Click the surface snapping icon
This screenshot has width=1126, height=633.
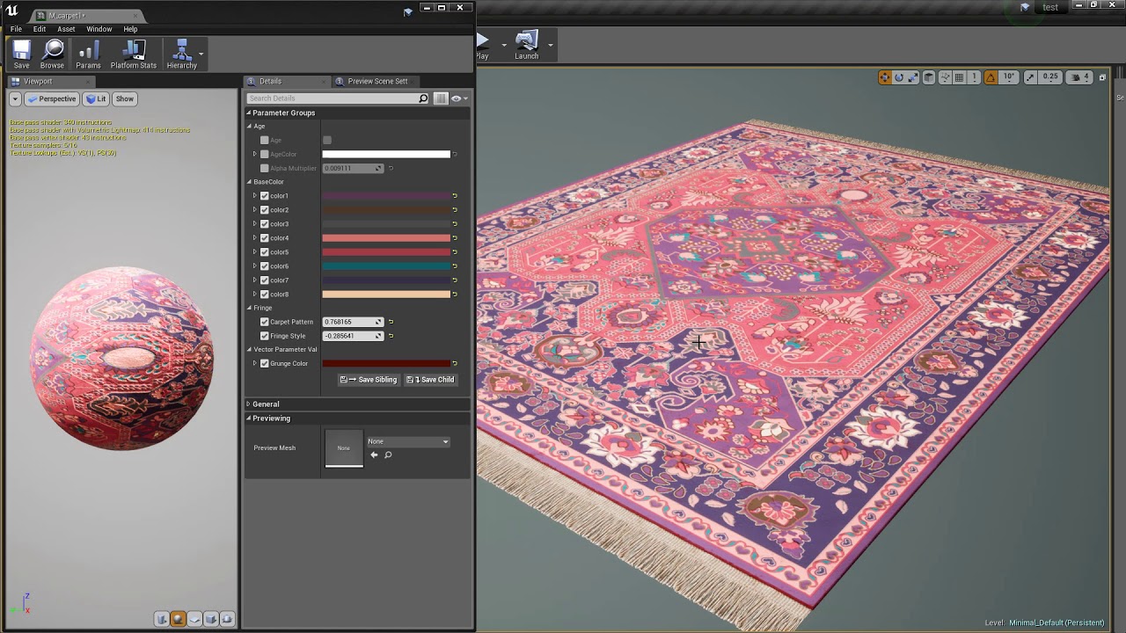click(x=945, y=77)
